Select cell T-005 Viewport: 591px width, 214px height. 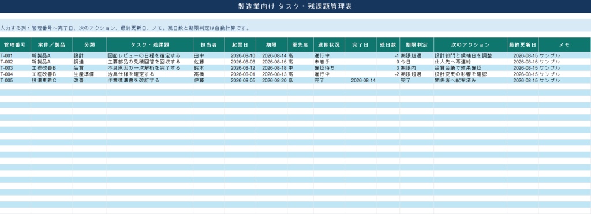click(x=15, y=80)
